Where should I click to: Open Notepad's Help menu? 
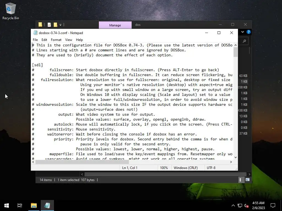click(x=79, y=40)
